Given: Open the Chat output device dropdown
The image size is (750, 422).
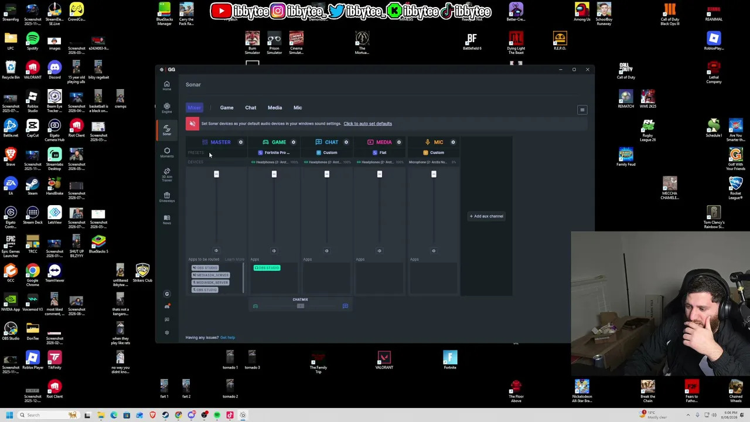Looking at the screenshot, I should point(327,162).
